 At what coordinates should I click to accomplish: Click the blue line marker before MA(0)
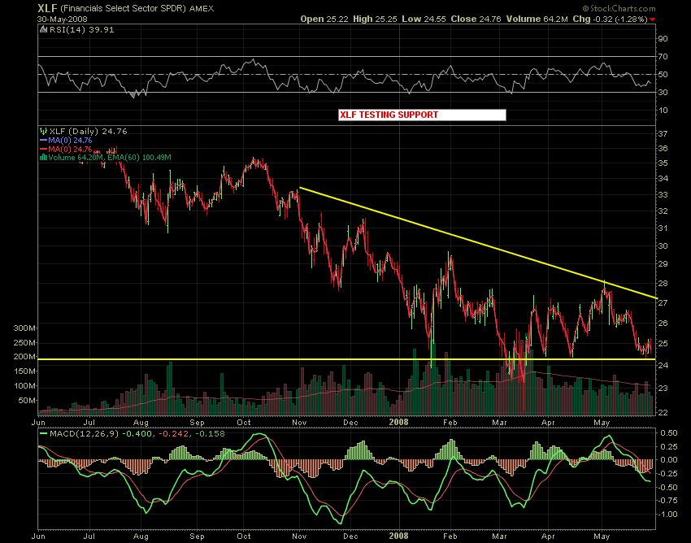pos(43,140)
